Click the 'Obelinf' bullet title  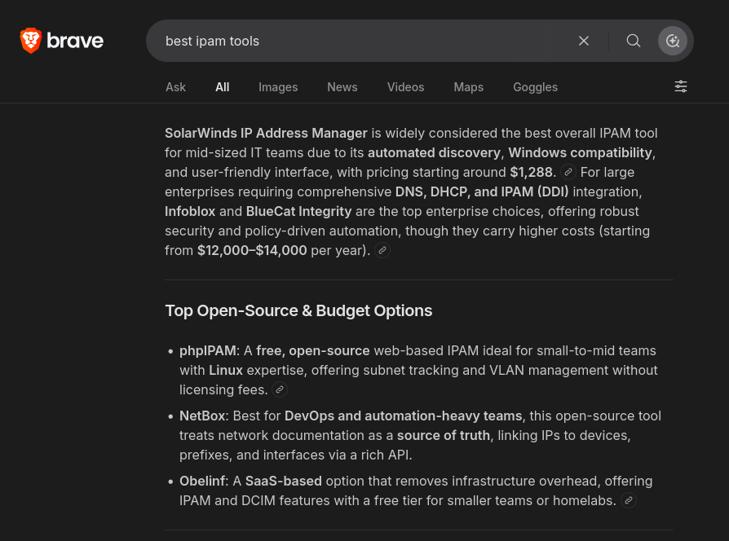[x=202, y=481]
